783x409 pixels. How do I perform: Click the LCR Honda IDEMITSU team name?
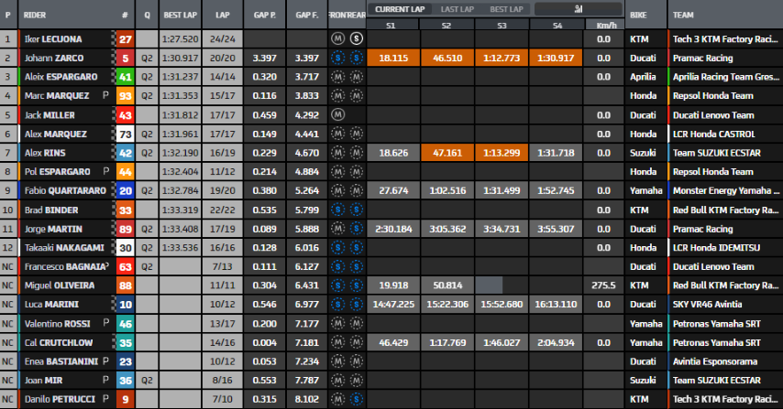[716, 248]
